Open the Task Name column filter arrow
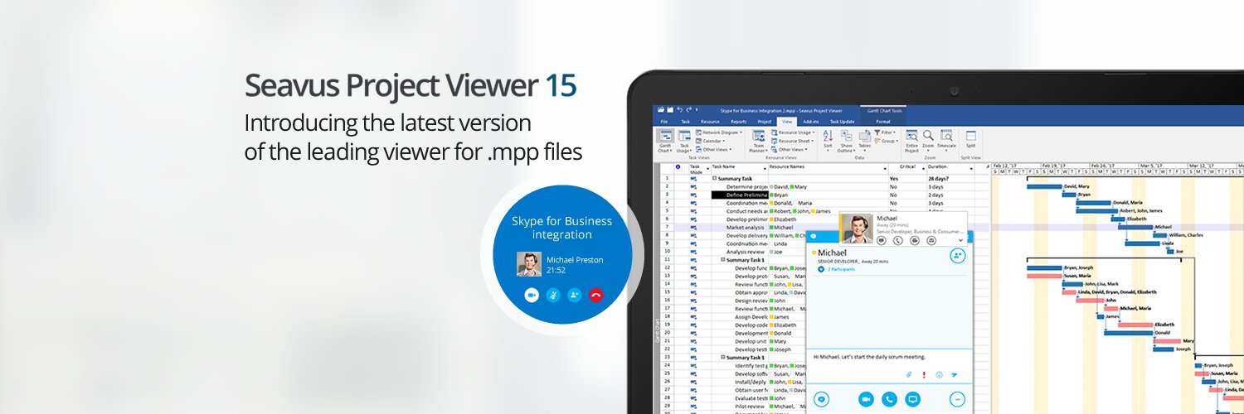 (x=764, y=169)
